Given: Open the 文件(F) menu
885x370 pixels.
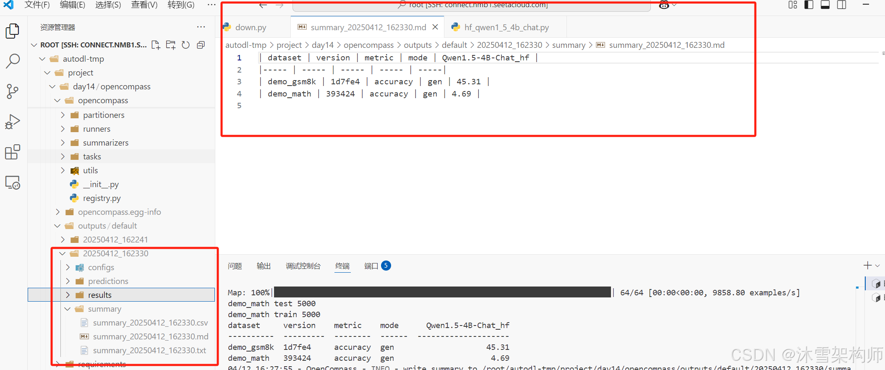Looking at the screenshot, I should click(x=37, y=5).
